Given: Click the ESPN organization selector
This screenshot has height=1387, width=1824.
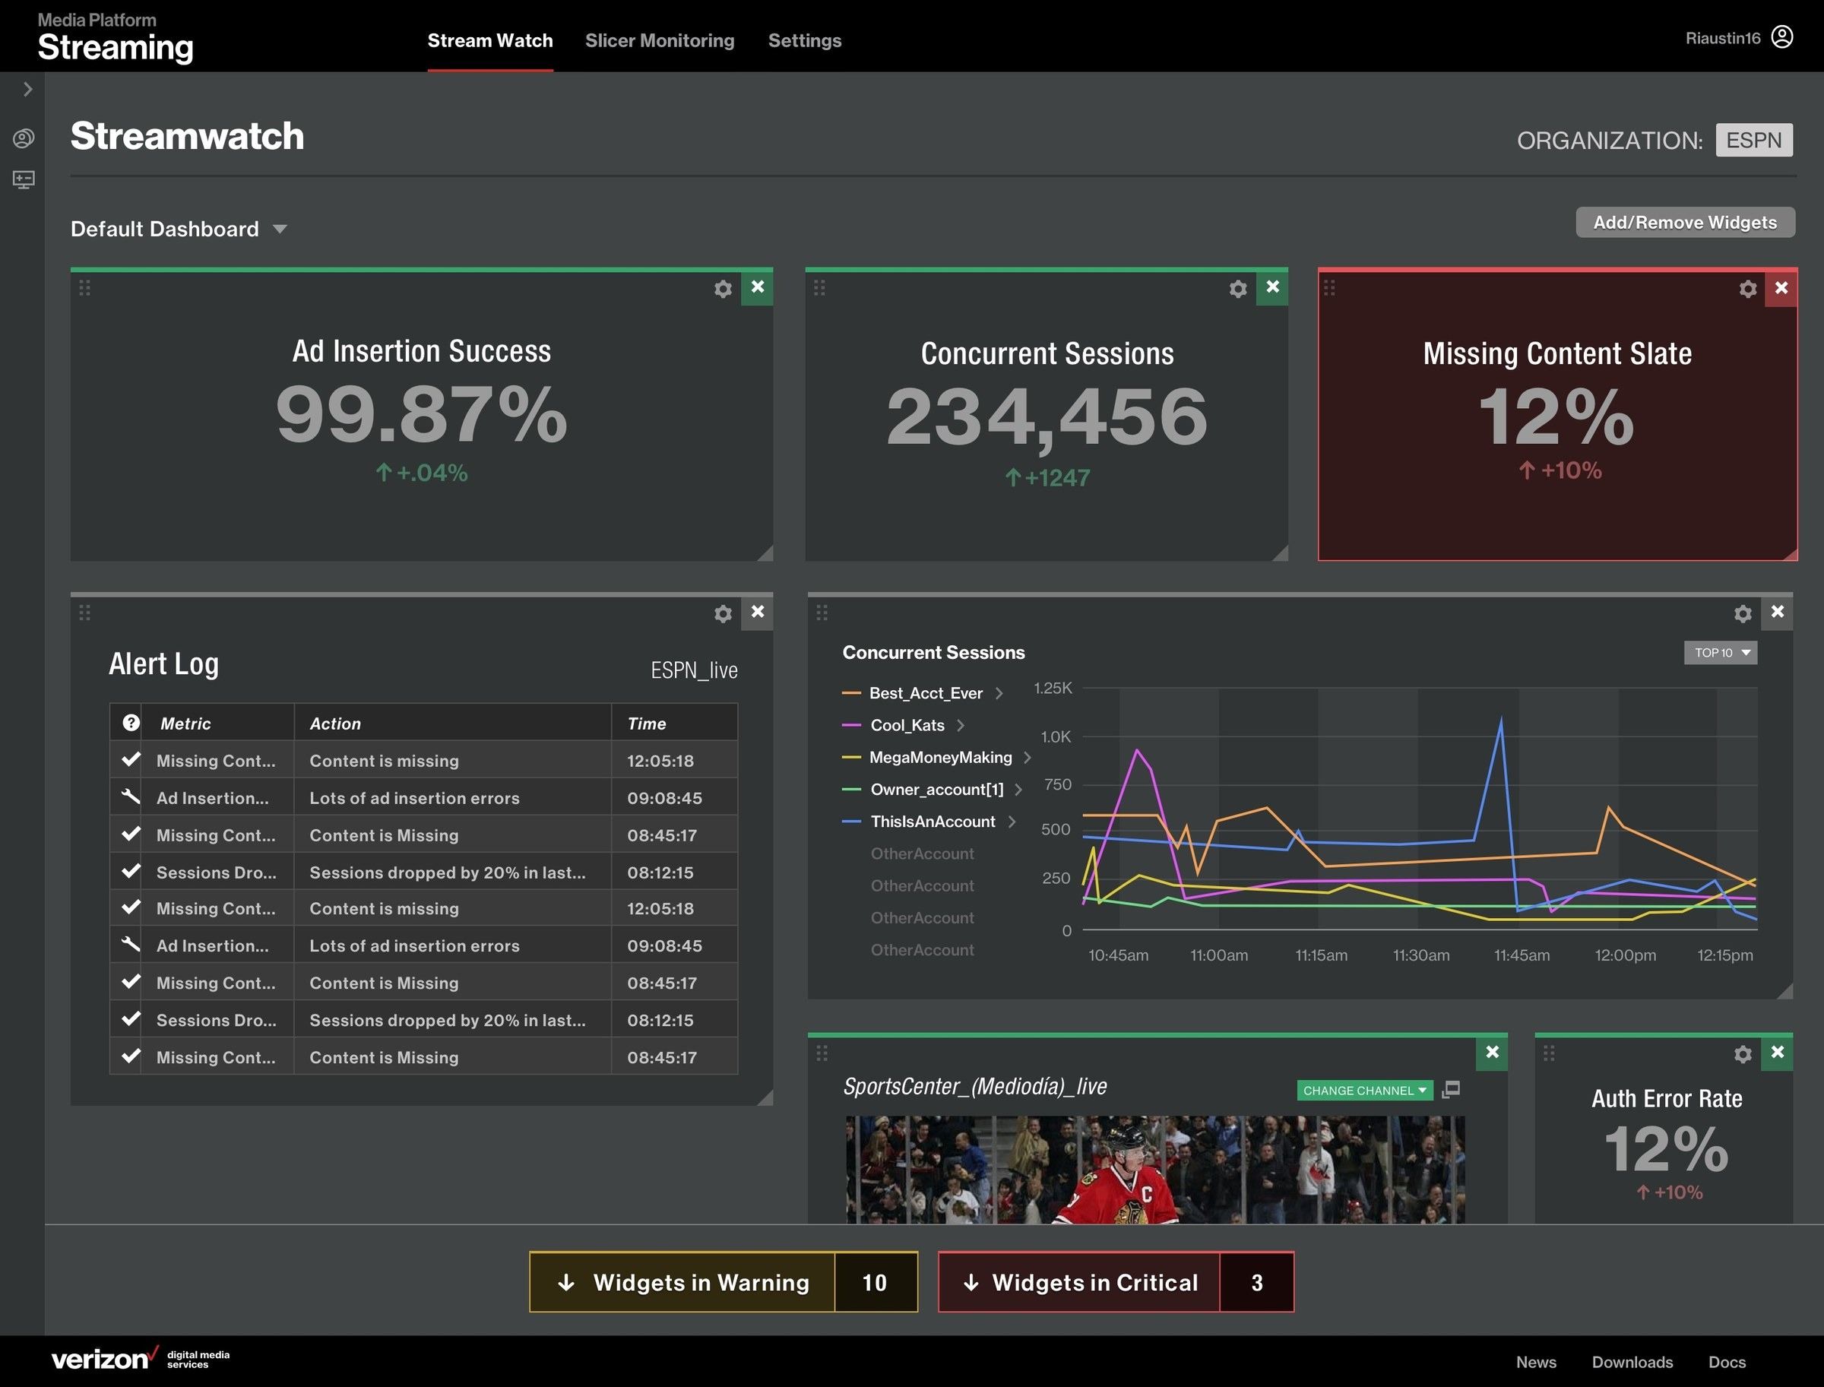Looking at the screenshot, I should click(1754, 140).
